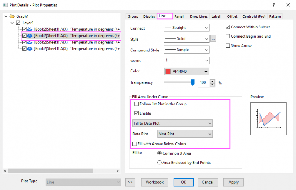Image resolution: width=296 pixels, height=190 pixels.
Task: Switch to the Drop Lines tab
Action: pos(199,16)
